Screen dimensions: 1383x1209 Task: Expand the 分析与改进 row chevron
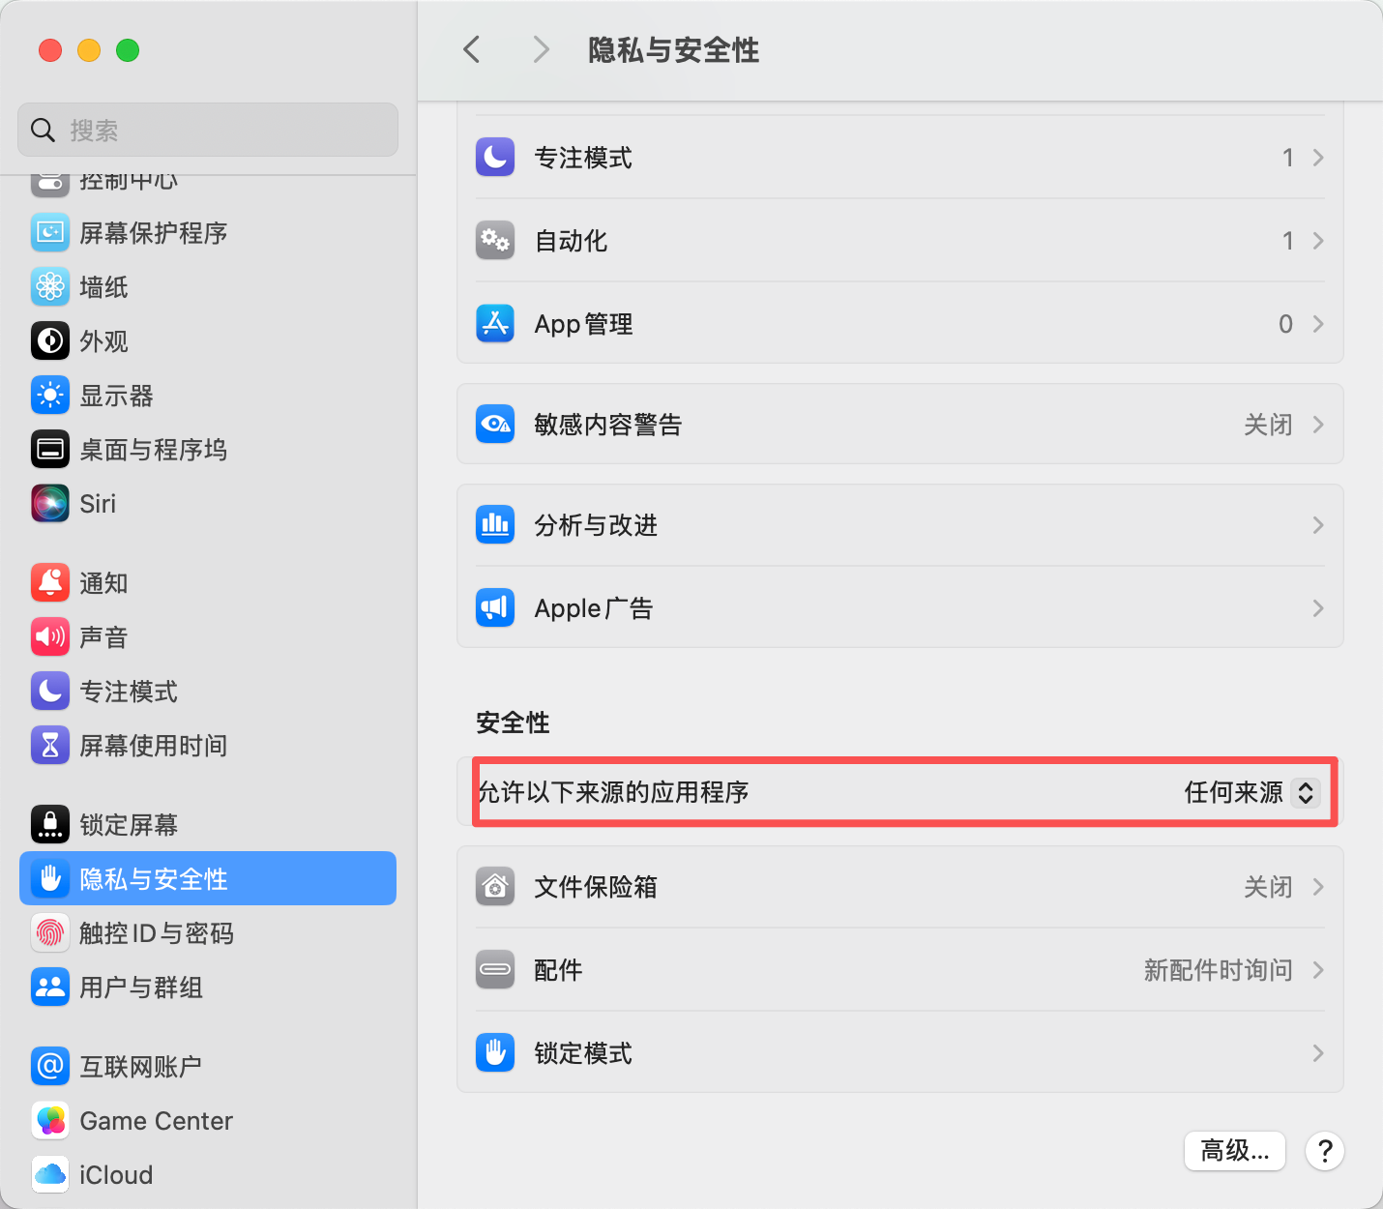pos(1317,525)
